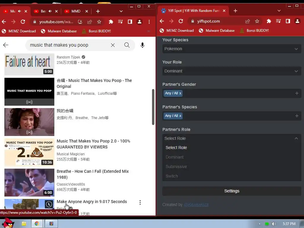This screenshot has height=228, width=304.
Task: Open extensions puzzle icon in Yiff Spot window
Action: pyautogui.click(x=269, y=21)
